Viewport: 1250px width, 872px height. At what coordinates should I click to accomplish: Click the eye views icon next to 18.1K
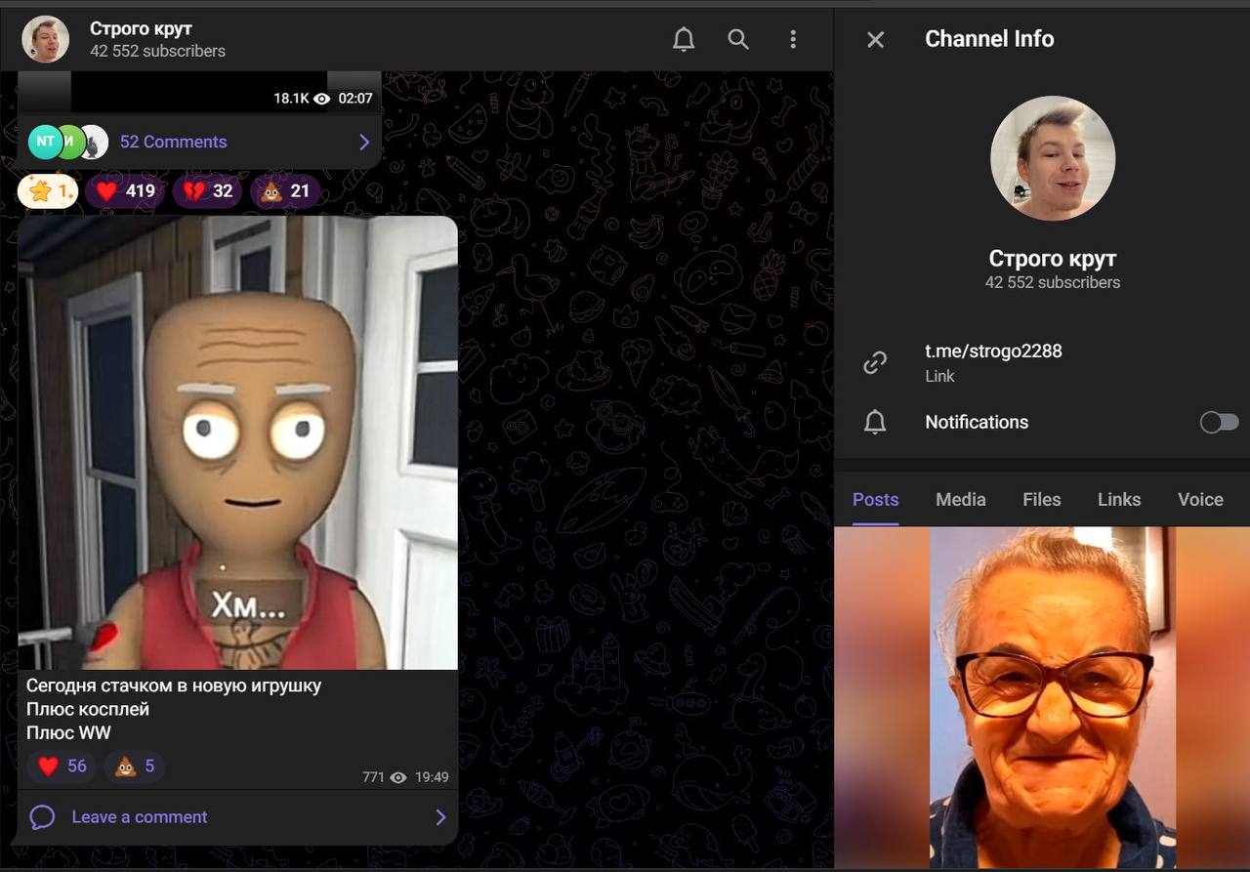[322, 99]
